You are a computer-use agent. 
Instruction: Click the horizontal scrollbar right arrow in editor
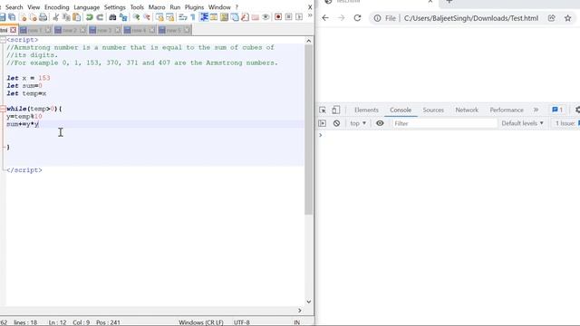pos(300,311)
